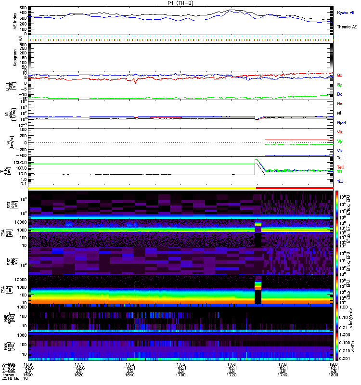Click the B_FIT GSE [nT] axis title
Screen dimensions: 361x385
click(11, 86)
